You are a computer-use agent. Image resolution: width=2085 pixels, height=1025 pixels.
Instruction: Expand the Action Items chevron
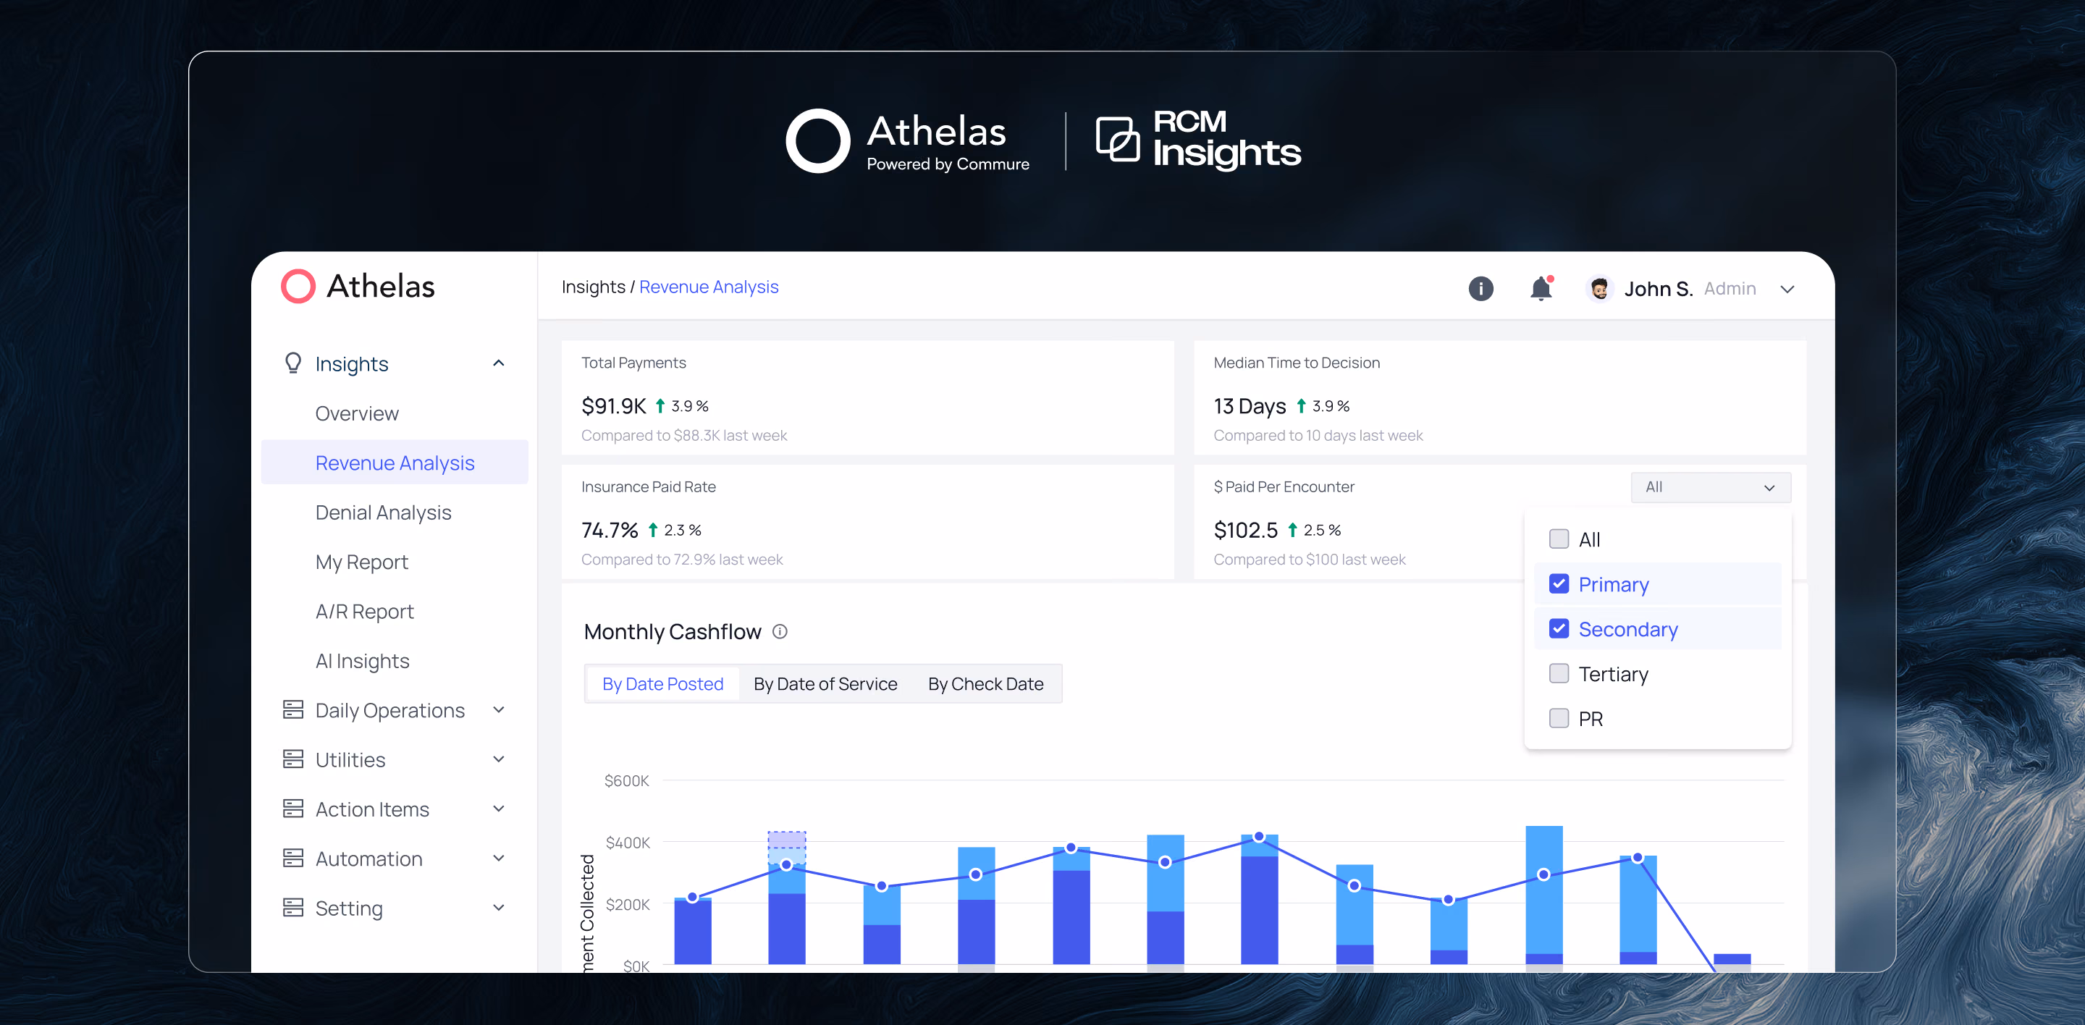click(x=499, y=808)
